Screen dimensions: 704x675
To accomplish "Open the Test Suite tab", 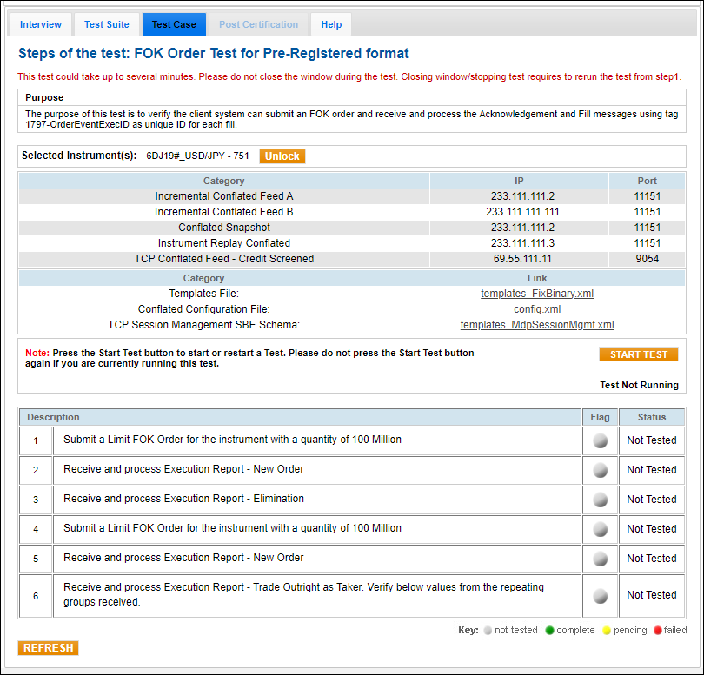I will tap(106, 24).
